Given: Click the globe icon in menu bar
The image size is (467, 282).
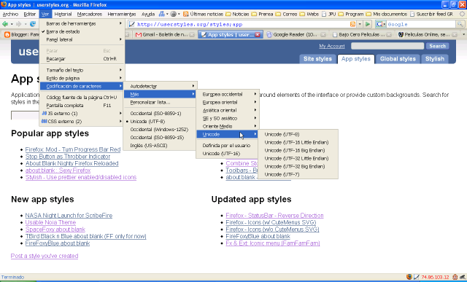Looking at the screenshot, I should (x=174, y=14).
